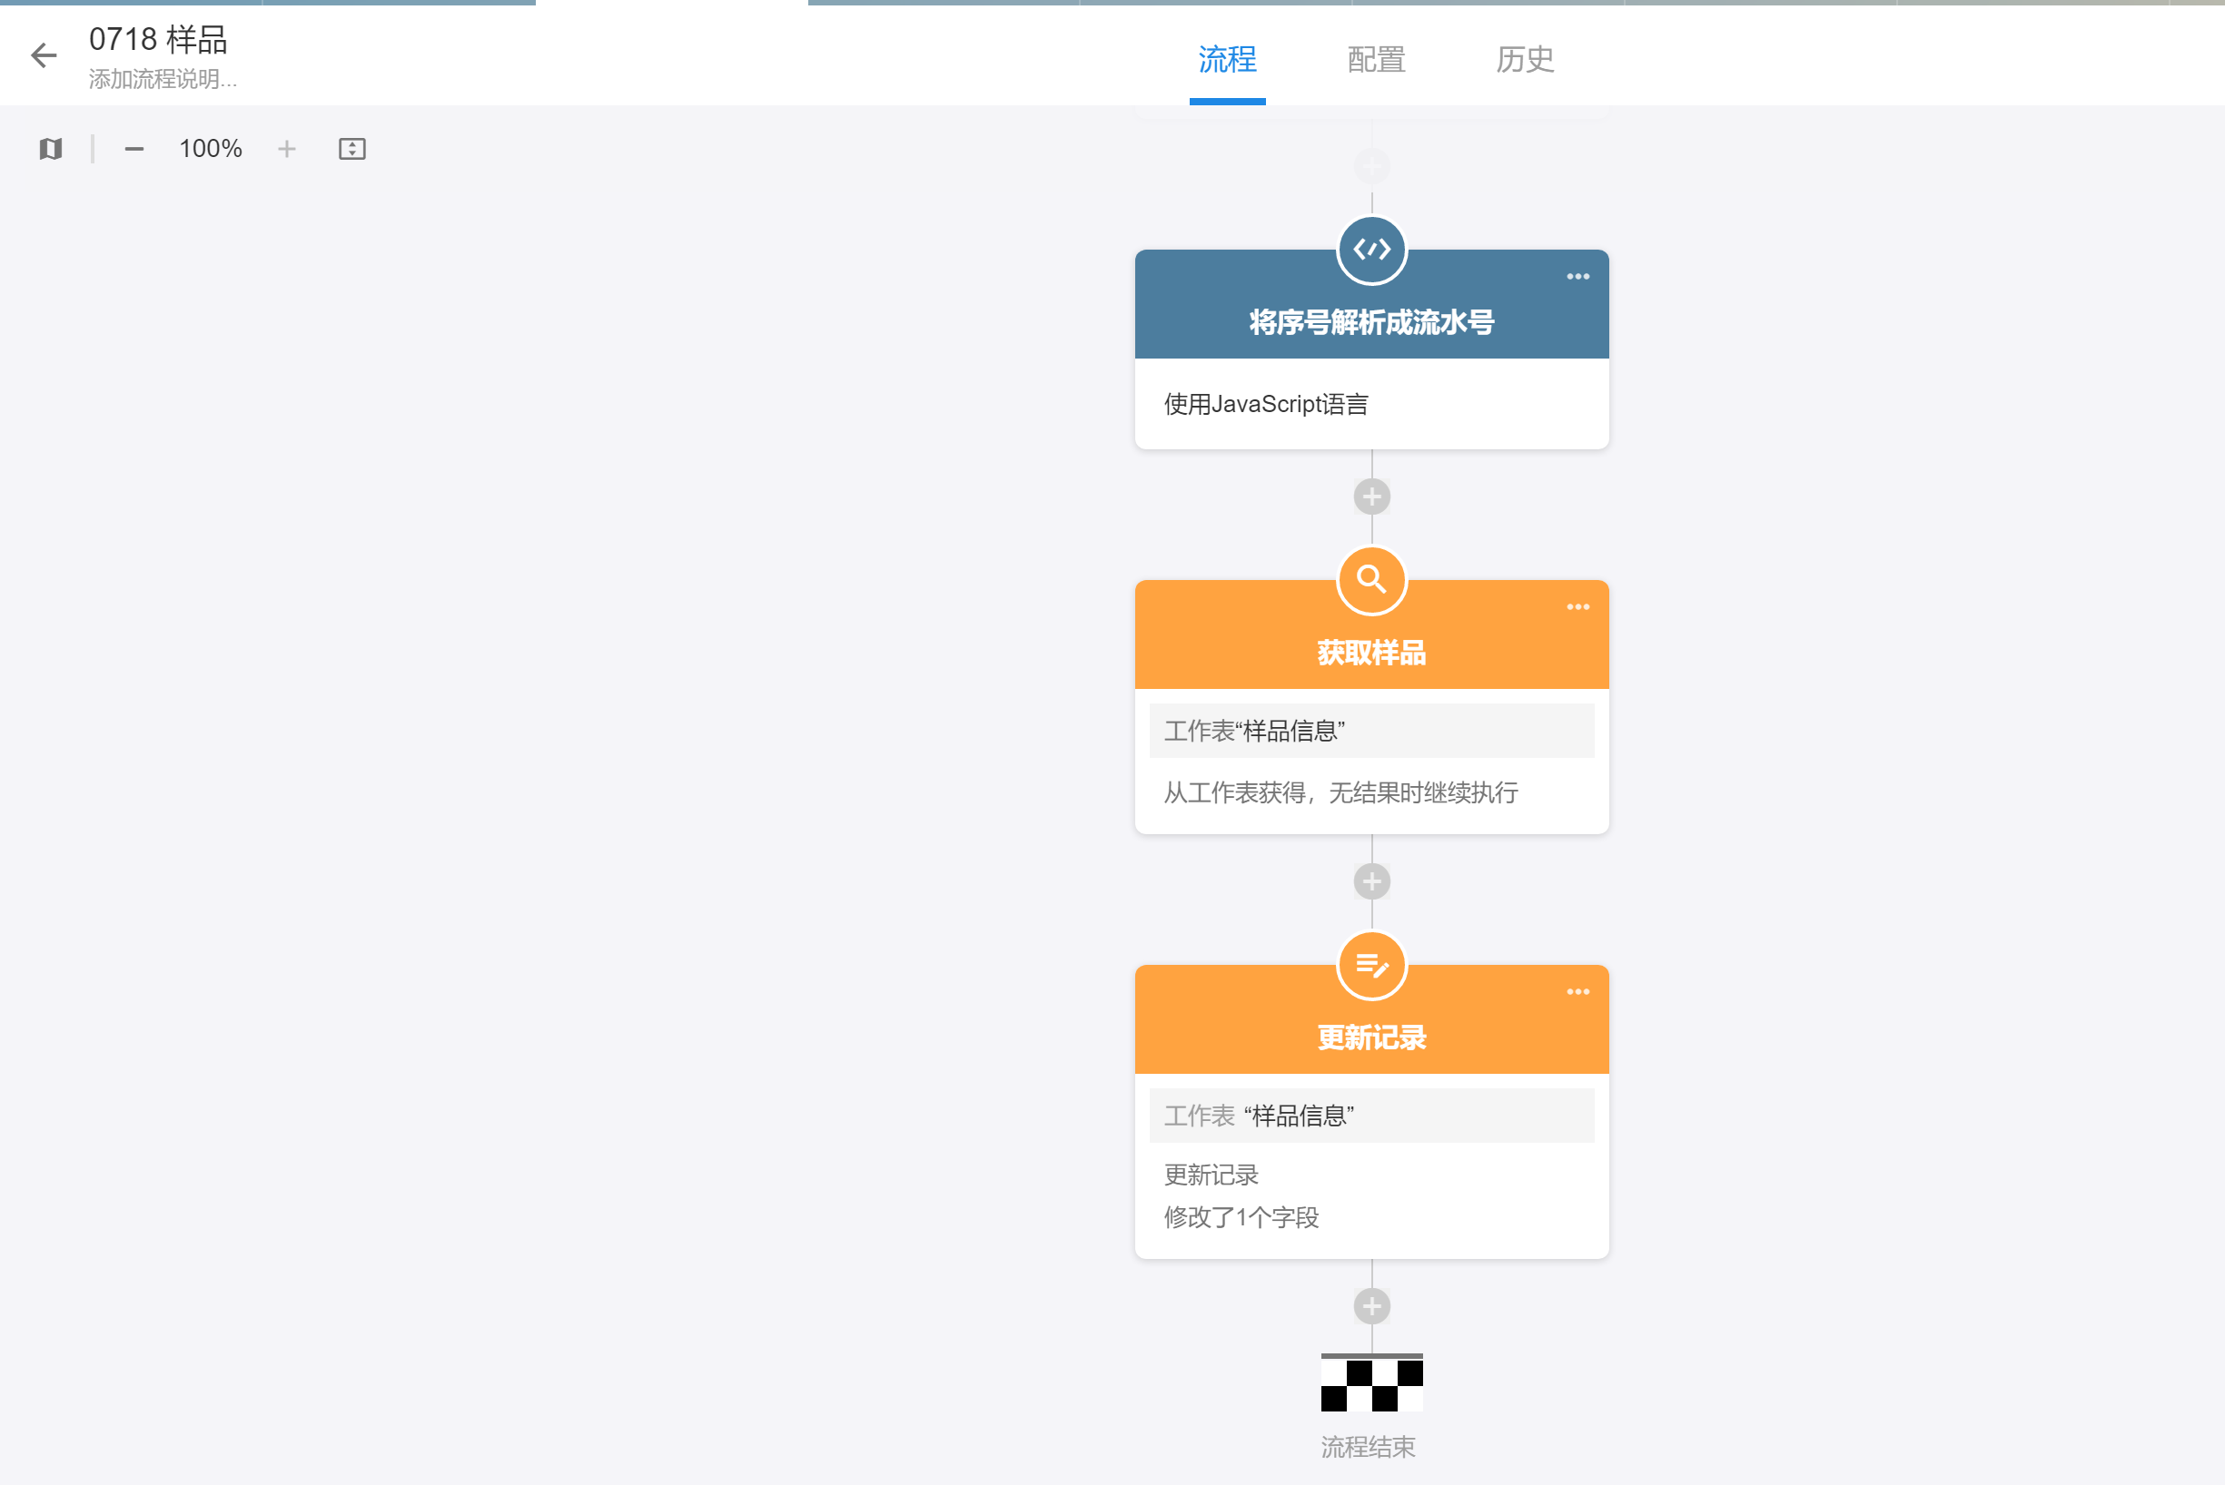Click the fit-to-screen icon
The width and height of the screenshot is (2225, 1485).
point(351,149)
